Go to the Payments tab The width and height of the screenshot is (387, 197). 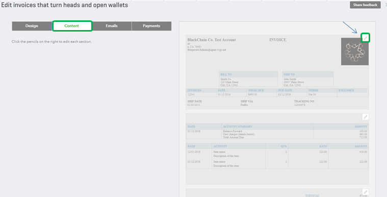tap(151, 26)
